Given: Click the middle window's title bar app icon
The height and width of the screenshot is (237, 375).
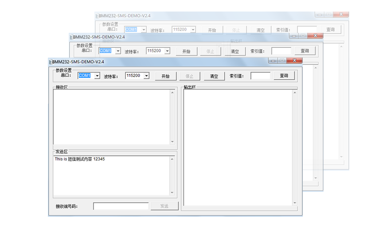Looking at the screenshot, I should [x=71, y=37].
